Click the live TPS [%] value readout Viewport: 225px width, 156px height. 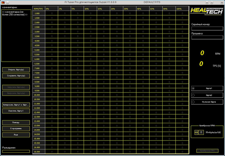(201, 64)
